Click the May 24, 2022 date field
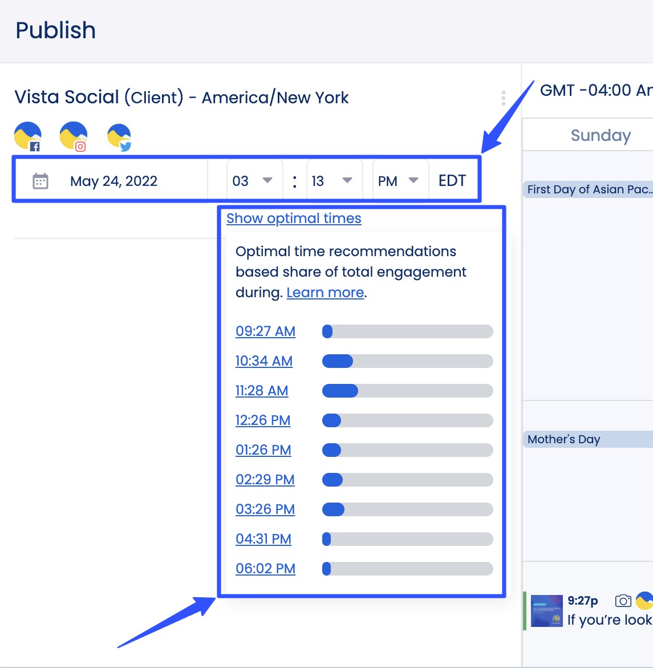Screen dimensions: 653x668 click(x=113, y=181)
